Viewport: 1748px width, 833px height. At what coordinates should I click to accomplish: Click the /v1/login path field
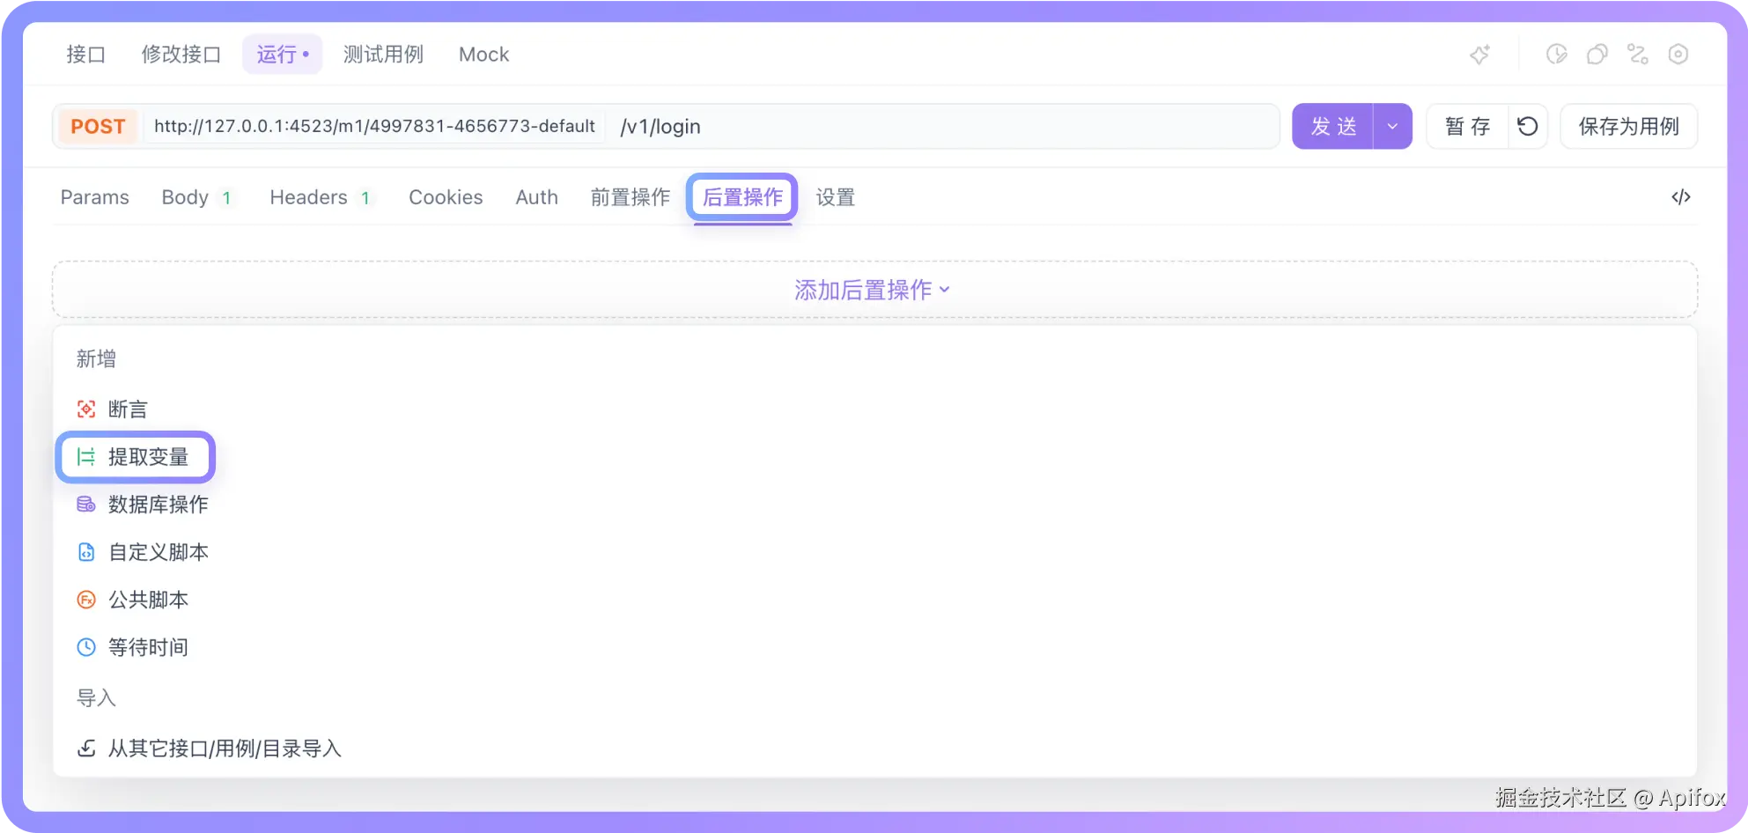(x=942, y=126)
